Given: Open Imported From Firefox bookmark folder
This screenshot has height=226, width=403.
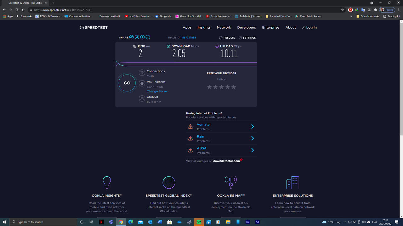Looking at the screenshot, I should pyautogui.click(x=280, y=16).
